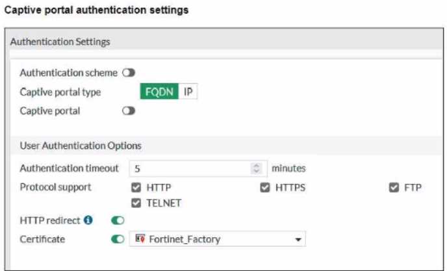Choose IP as captive portal type
447x271 pixels.
tap(188, 92)
